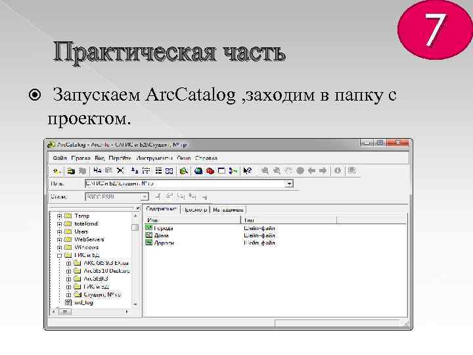This screenshot has width=473, height=355.
Task: Sort by the Тип column header
Action: pos(289,220)
